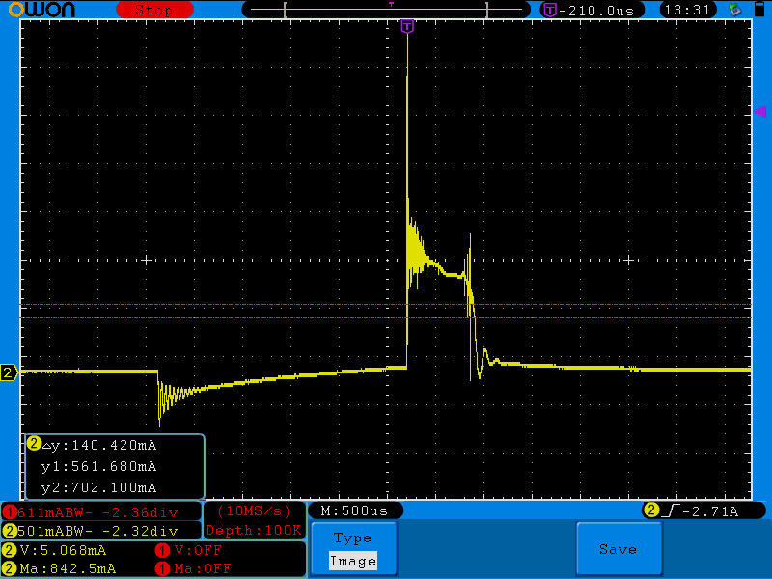Select channel 1 611mA scale readout
Viewport: 772px width, 579px height.
(x=101, y=511)
